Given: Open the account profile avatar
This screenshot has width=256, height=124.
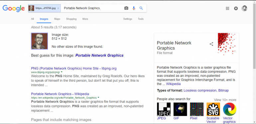Looking at the screenshot, I should (x=244, y=8).
